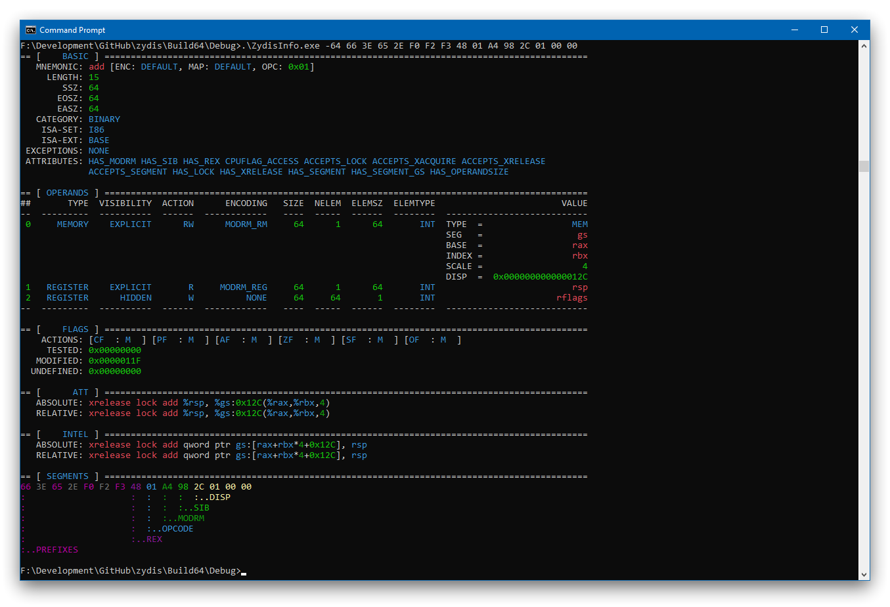Open the Command Prompt system menu icon
The width and height of the screenshot is (890, 607).
[x=30, y=30]
